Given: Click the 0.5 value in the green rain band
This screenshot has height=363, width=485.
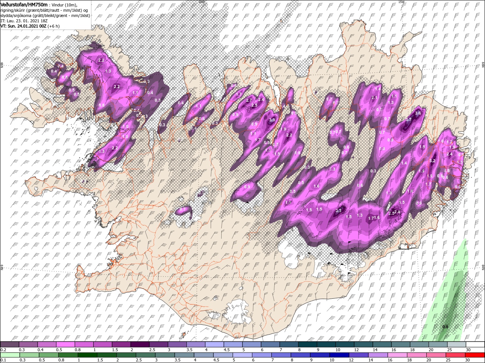Looking at the screenshot, I should coord(445,326).
